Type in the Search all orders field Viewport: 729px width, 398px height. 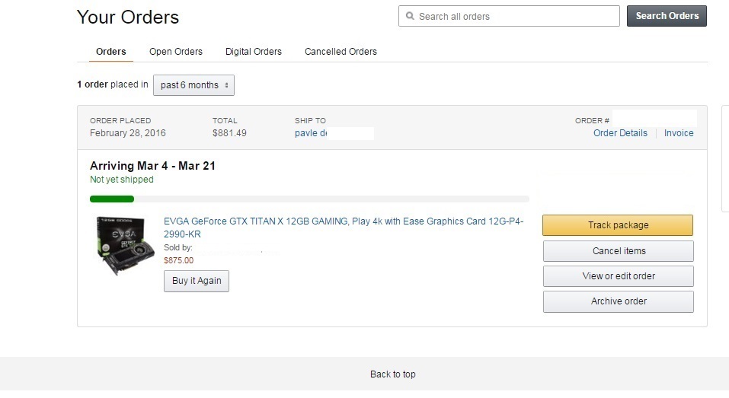tap(514, 16)
